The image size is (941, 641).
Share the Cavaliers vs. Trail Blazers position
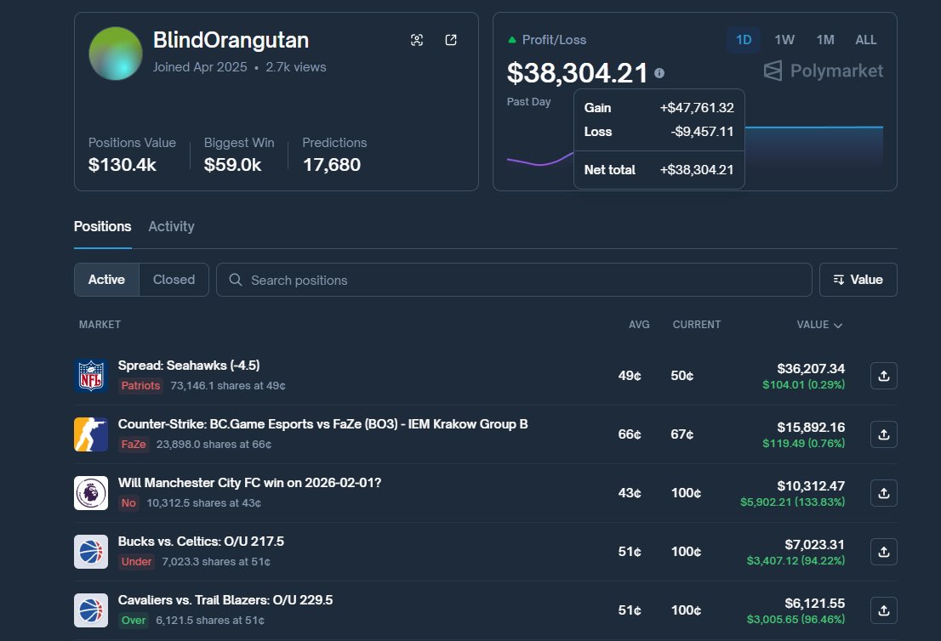point(883,610)
